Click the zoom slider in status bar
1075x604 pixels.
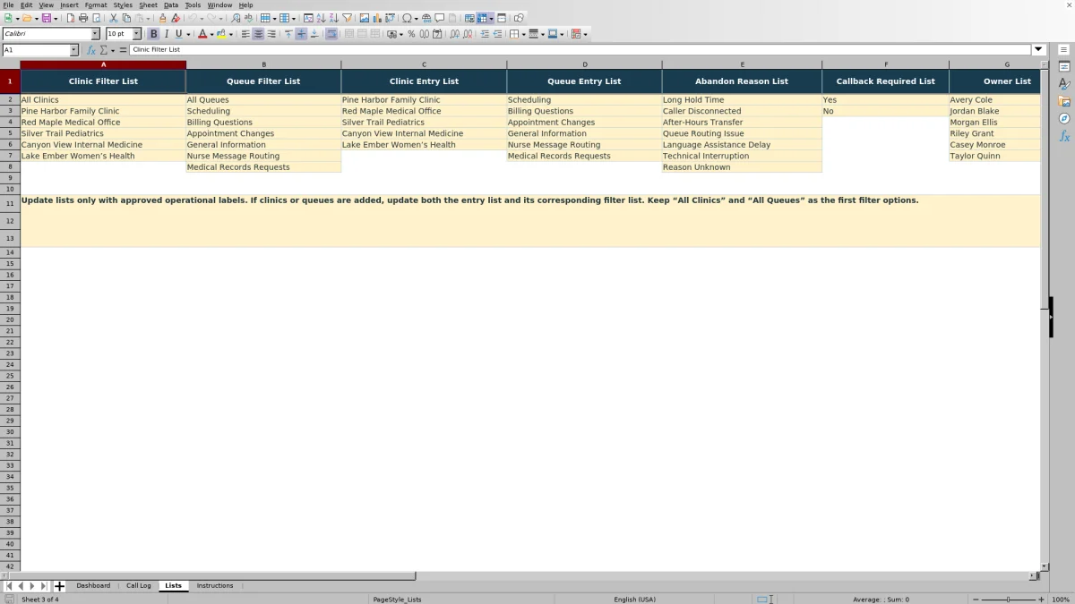pos(1009,600)
